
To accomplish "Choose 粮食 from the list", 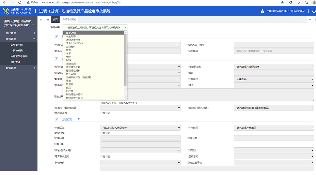I will coord(94,50).
